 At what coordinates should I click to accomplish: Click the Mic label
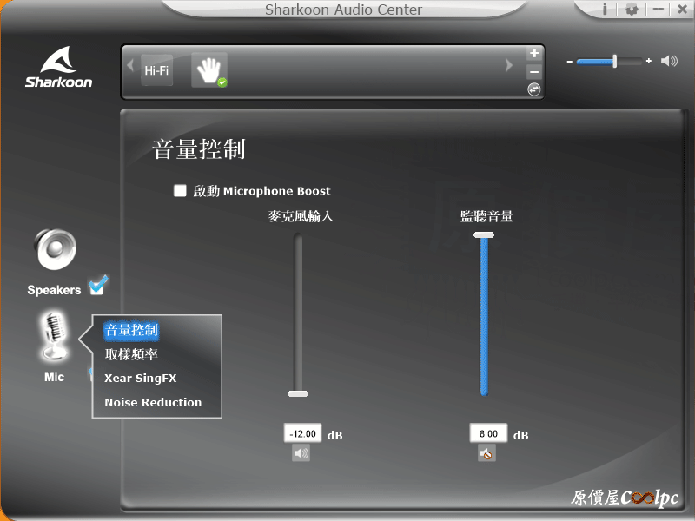[x=55, y=377]
